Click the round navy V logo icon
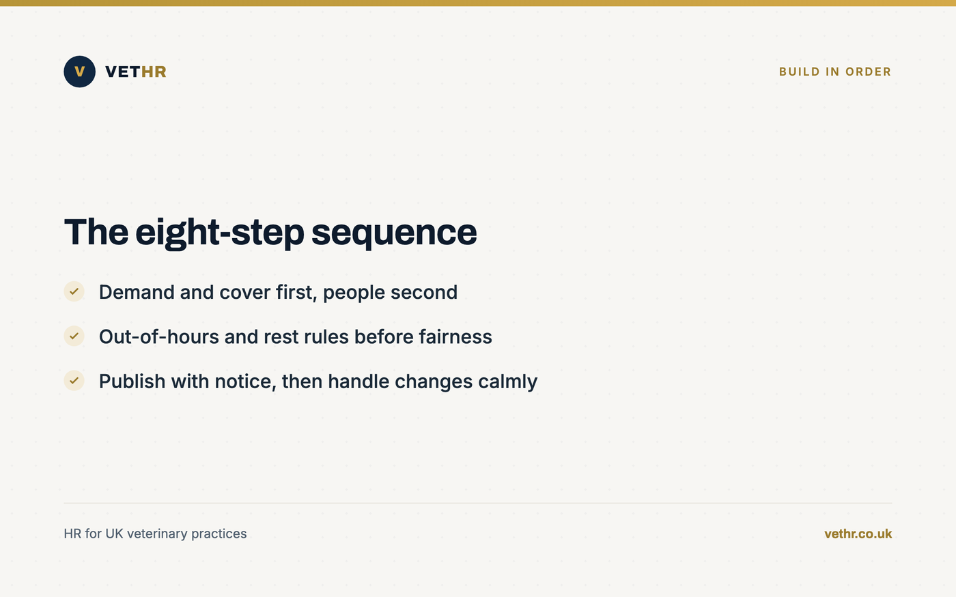The image size is (956, 597). [x=79, y=72]
